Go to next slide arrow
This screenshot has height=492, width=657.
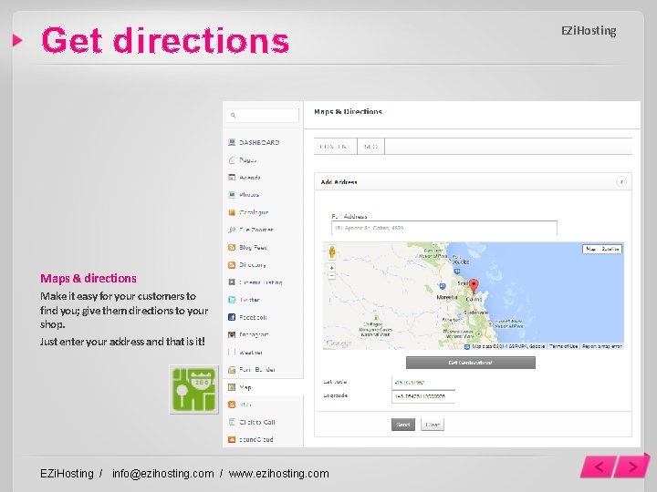[x=632, y=466]
